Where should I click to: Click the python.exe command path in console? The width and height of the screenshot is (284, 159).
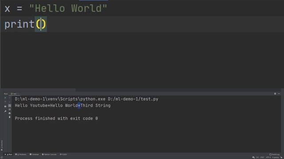point(60,99)
